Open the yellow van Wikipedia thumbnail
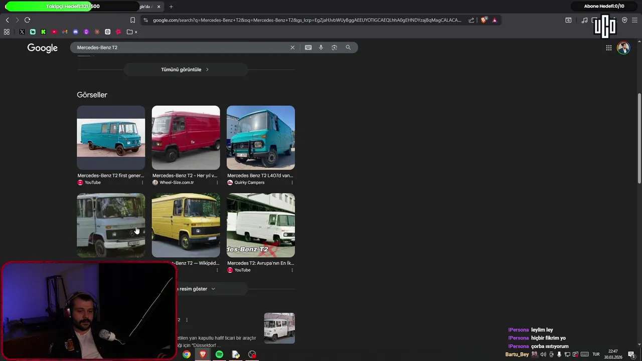The width and height of the screenshot is (642, 361). tap(186, 225)
